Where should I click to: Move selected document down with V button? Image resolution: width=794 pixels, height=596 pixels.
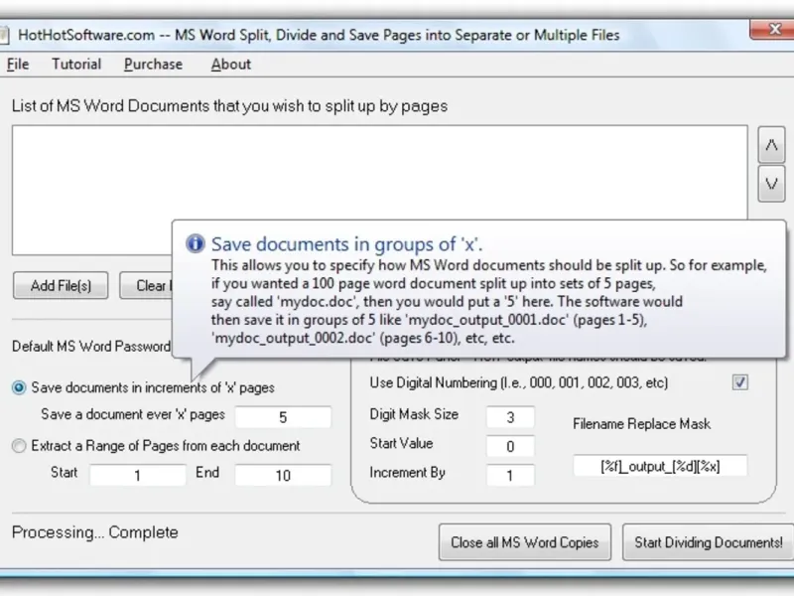click(x=771, y=184)
